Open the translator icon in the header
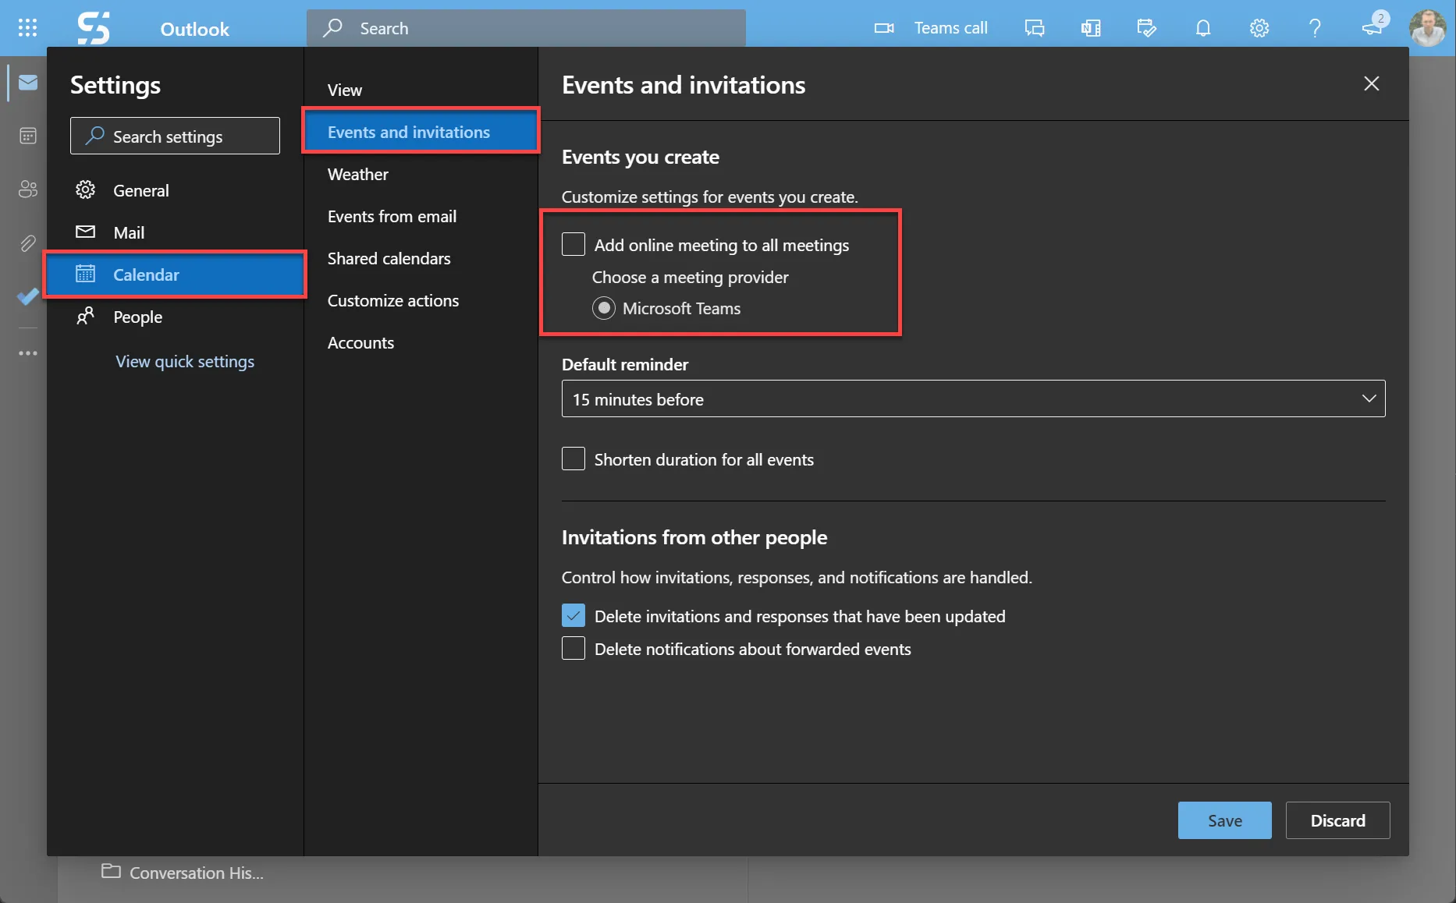Screen dimensions: 1456x903 (x=1091, y=28)
